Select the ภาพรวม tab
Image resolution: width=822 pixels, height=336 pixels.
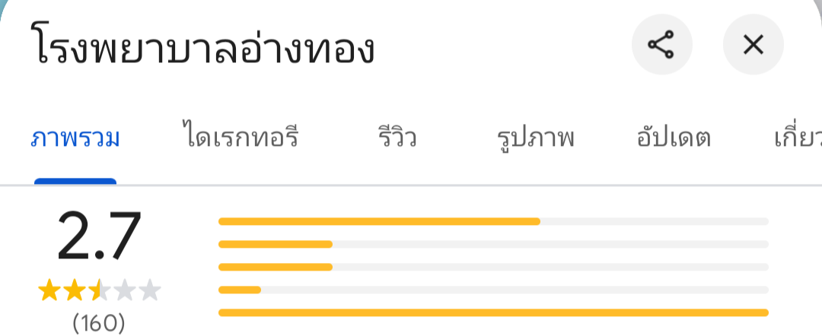coord(75,139)
